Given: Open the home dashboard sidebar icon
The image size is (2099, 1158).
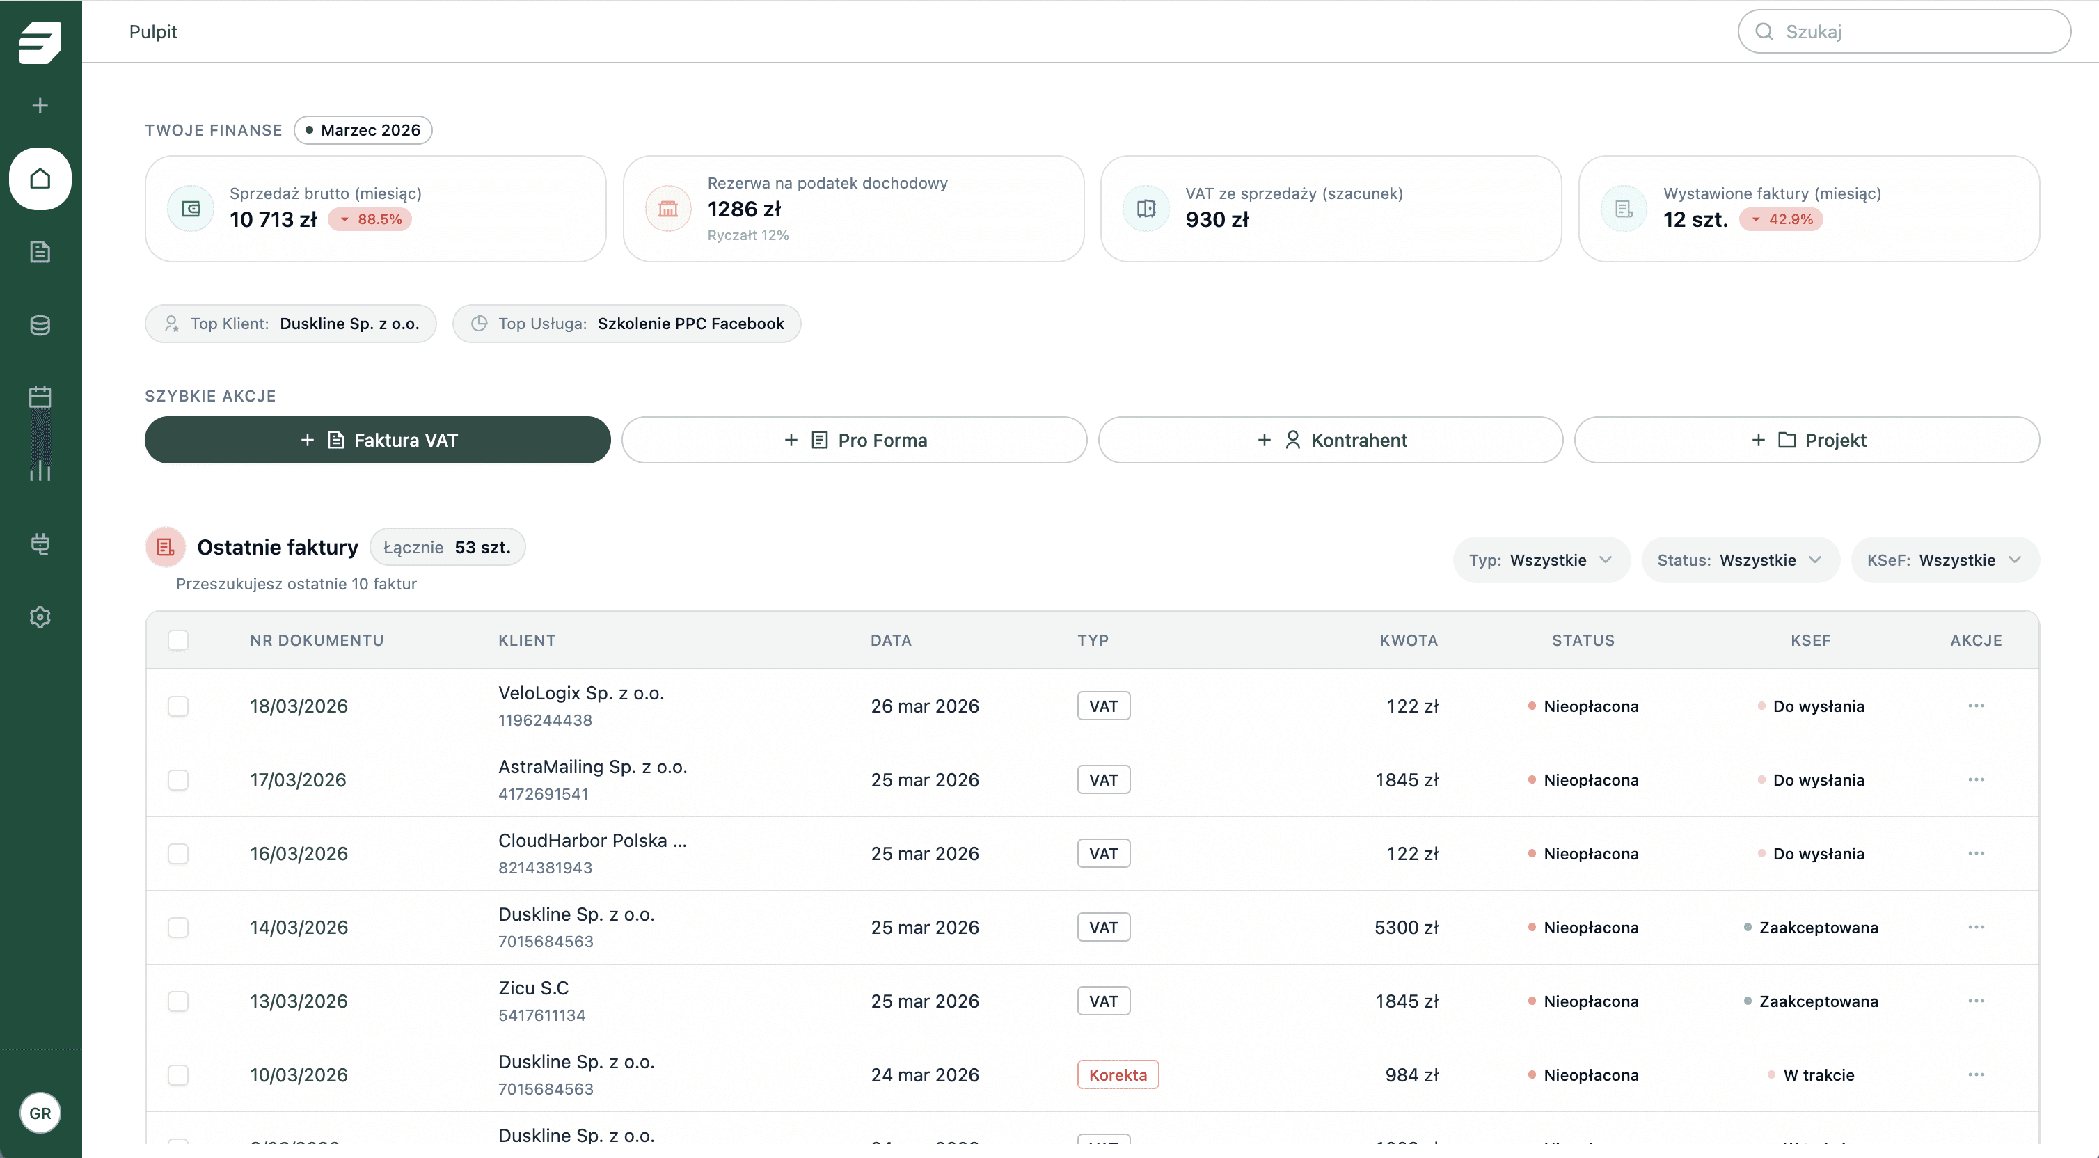Looking at the screenshot, I should (40, 178).
